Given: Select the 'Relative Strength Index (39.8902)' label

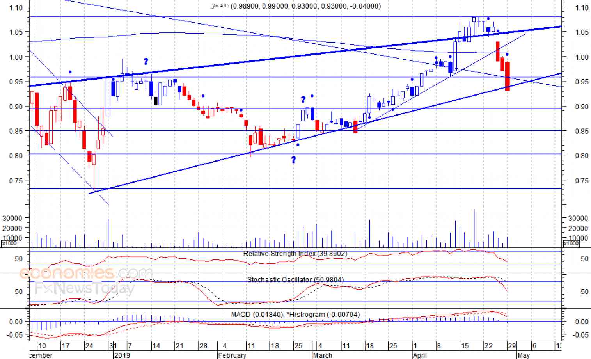Looking at the screenshot, I should [295, 254].
